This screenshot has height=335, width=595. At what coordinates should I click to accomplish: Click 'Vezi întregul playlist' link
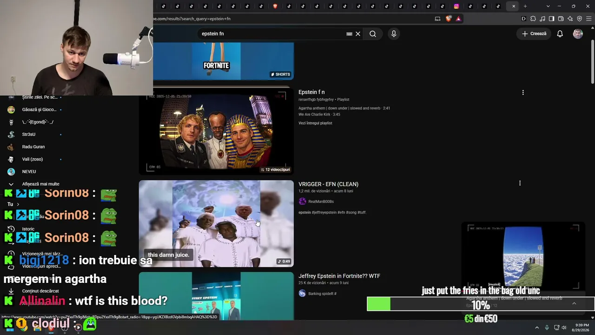tap(315, 123)
